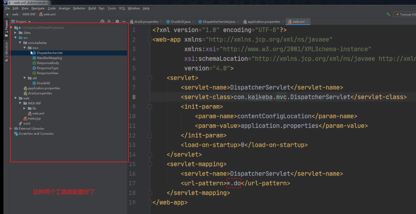Expand the External Libraries node arrow
Viewport: 416px width, 214px height.
[12, 129]
